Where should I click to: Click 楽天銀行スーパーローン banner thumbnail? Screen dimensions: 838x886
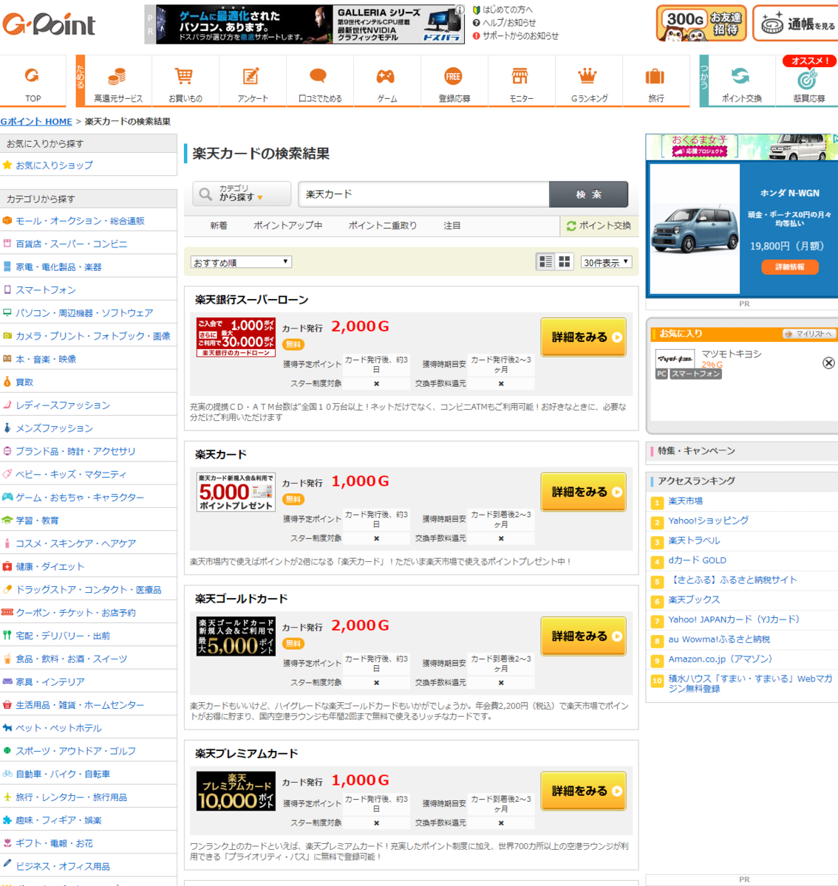(x=236, y=337)
